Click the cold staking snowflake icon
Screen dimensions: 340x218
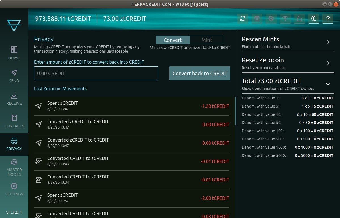(x=271, y=19)
